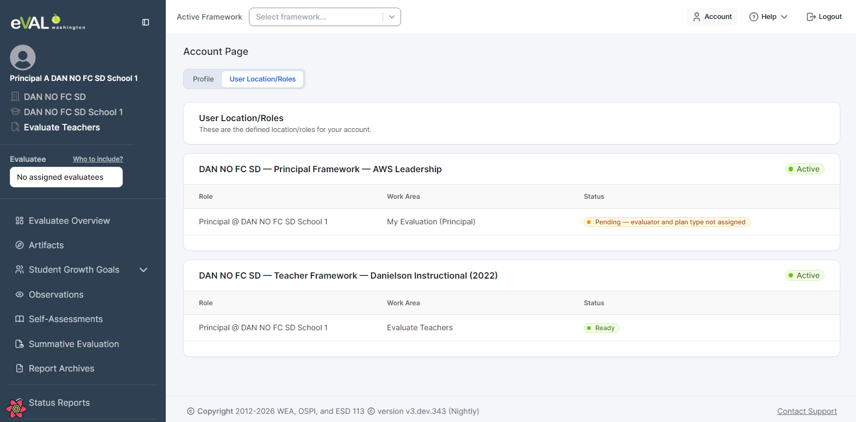Expand the Student Growth Goals chevron

coord(143,270)
